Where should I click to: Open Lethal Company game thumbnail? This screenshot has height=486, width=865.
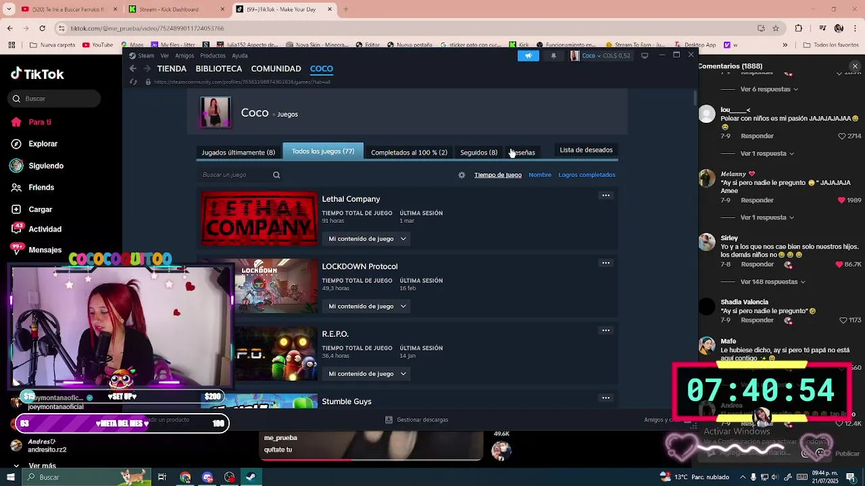click(259, 218)
